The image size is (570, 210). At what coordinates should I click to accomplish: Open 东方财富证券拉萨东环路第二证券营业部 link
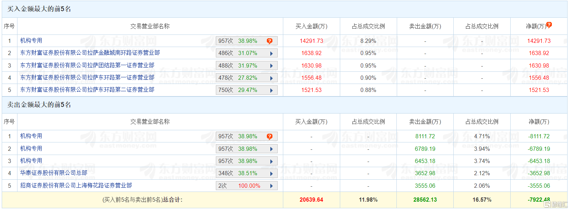click(x=87, y=90)
